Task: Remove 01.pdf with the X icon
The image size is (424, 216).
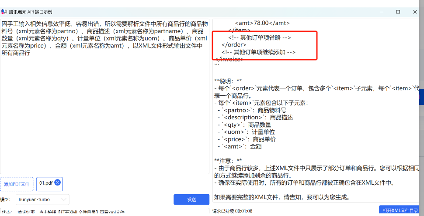Action: point(57,182)
